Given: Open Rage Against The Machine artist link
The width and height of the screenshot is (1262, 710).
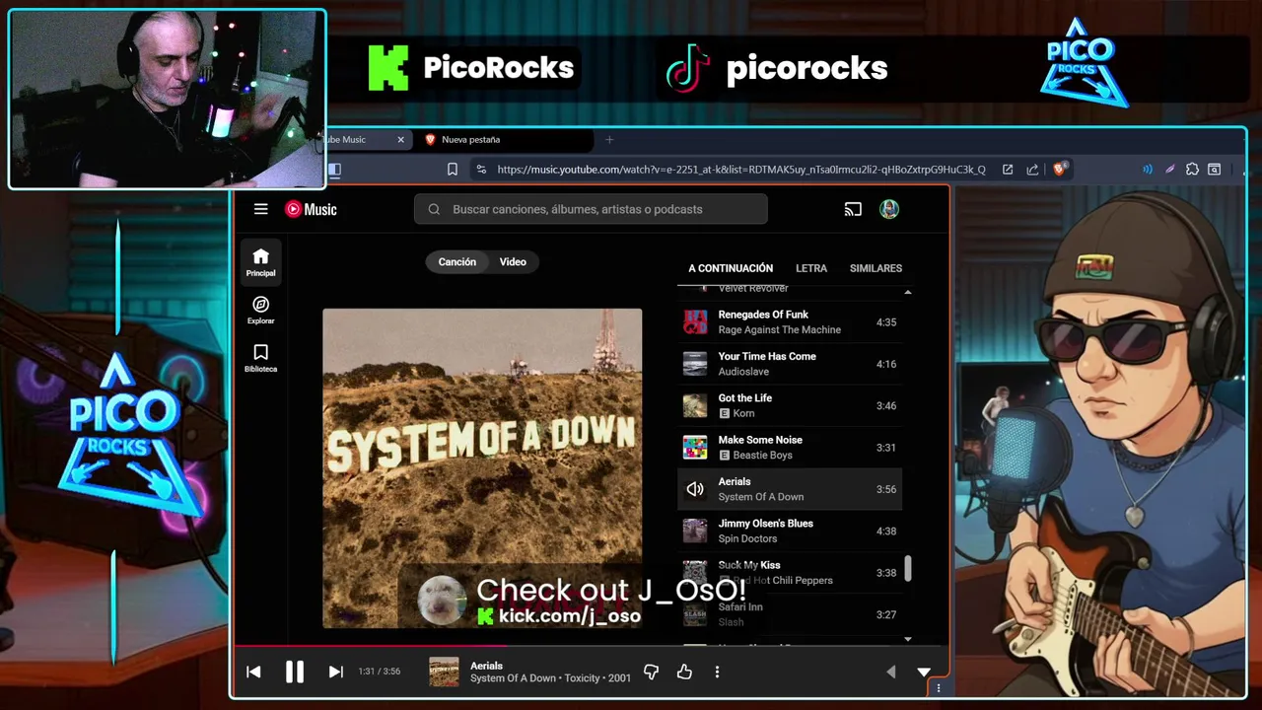Looking at the screenshot, I should (x=779, y=330).
